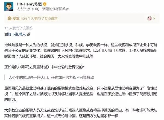Click the hexagon 专业 badge icon
This screenshot has height=120, width=164.
(10, 19)
